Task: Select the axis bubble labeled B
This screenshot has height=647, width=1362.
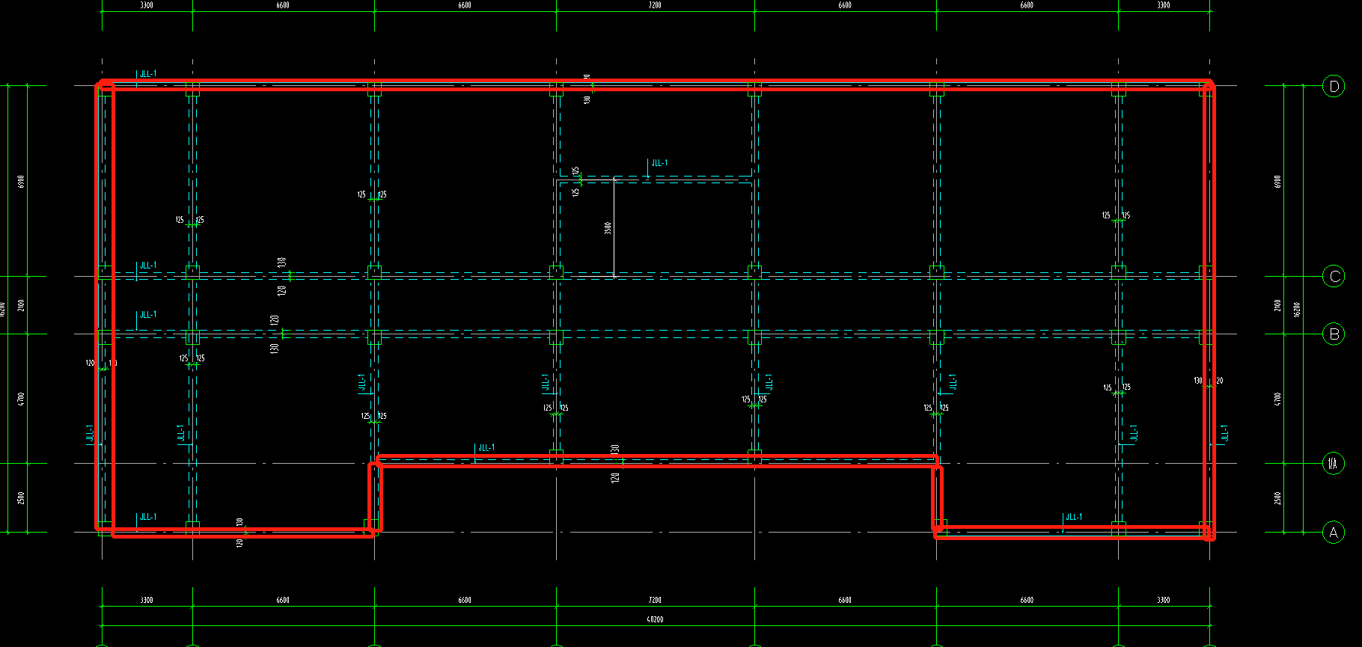Action: pyautogui.click(x=1334, y=334)
